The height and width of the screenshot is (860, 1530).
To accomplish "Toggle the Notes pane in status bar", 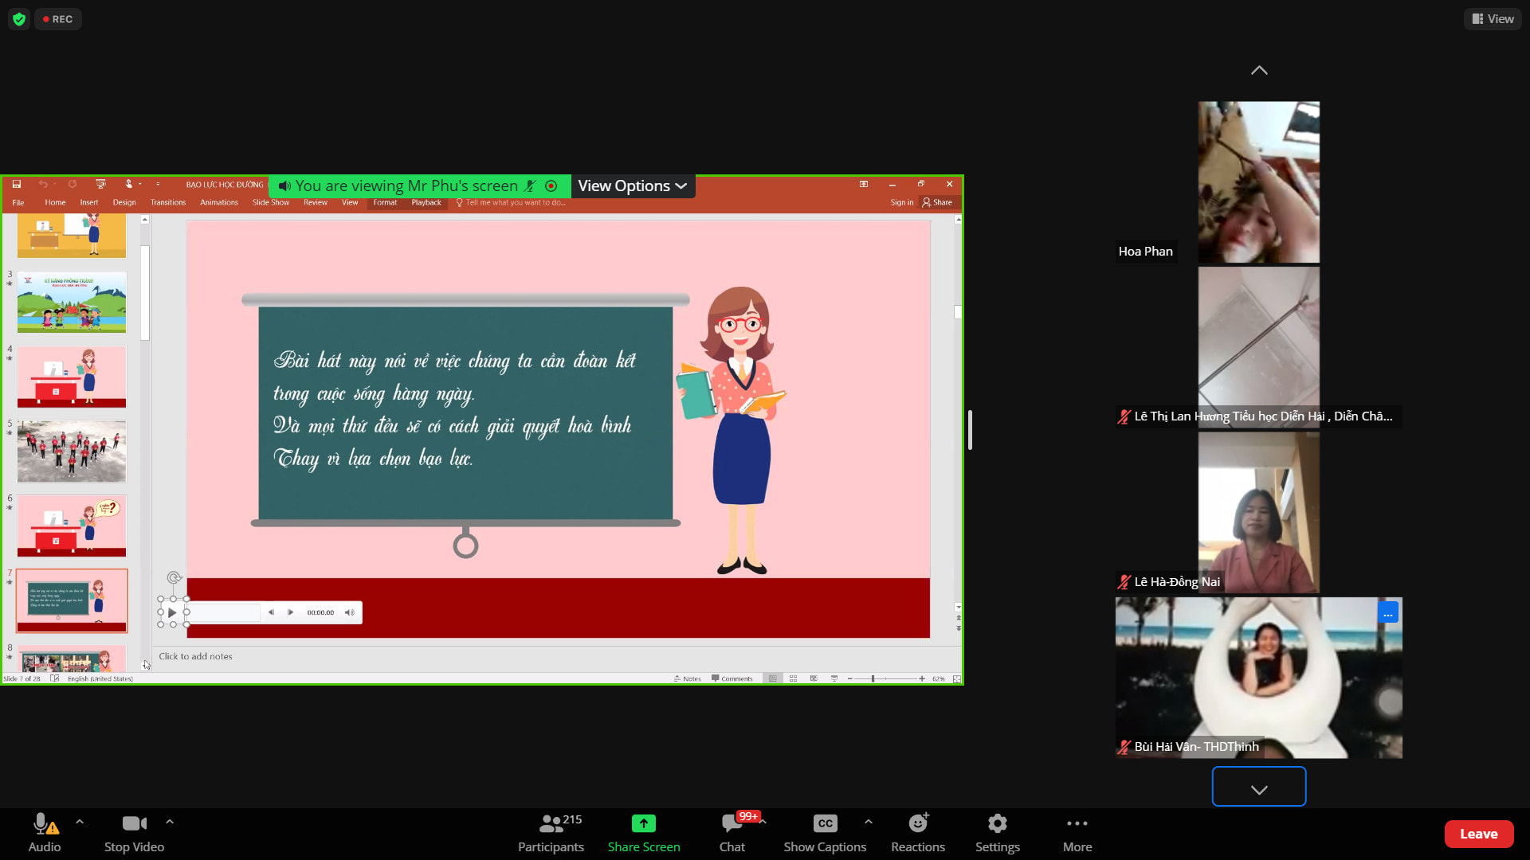I will 687,678.
